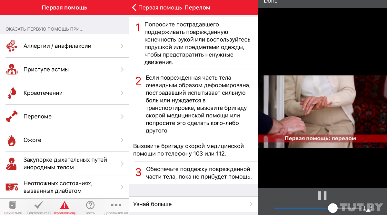The height and width of the screenshot is (215, 387).
Task: Expand chevron for Переломе
Action: pyautogui.click(x=122, y=116)
